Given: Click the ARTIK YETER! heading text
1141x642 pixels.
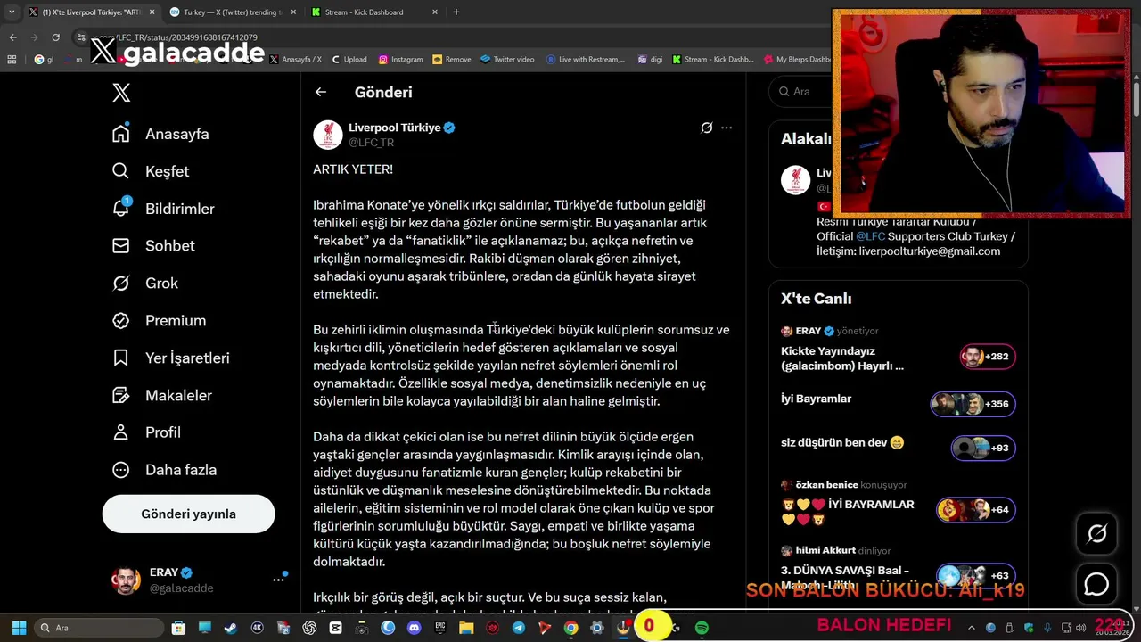Looking at the screenshot, I should pyautogui.click(x=353, y=169).
